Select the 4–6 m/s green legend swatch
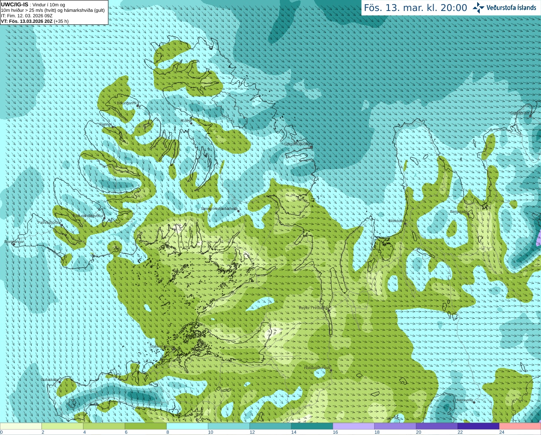 pos(104,426)
